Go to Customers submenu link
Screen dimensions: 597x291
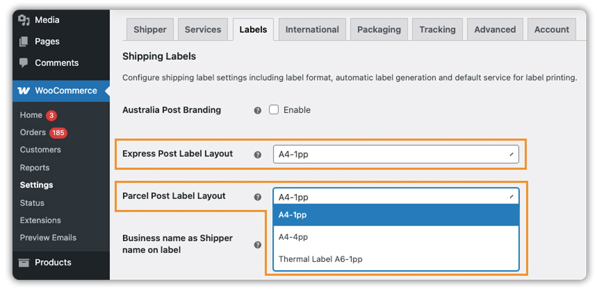(41, 150)
